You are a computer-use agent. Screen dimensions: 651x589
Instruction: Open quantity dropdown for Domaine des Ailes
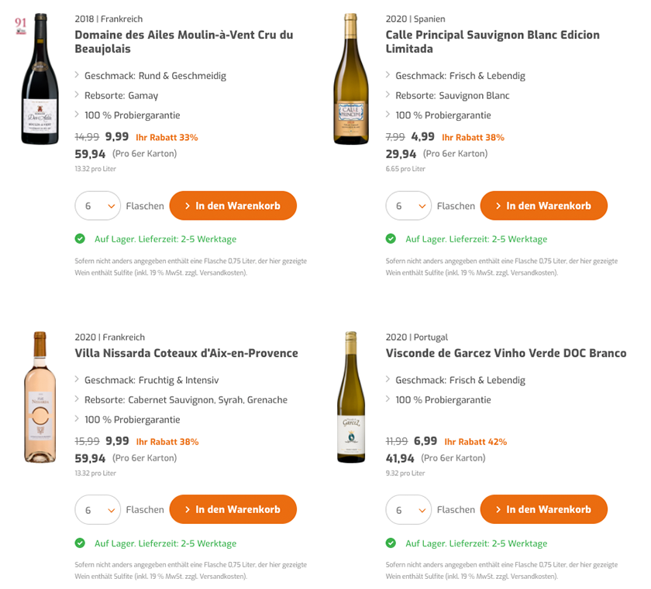pyautogui.click(x=98, y=206)
